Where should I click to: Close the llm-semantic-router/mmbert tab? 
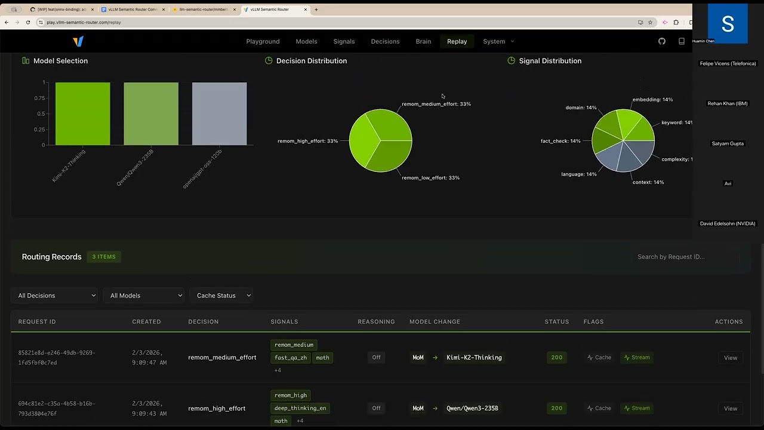235,10
